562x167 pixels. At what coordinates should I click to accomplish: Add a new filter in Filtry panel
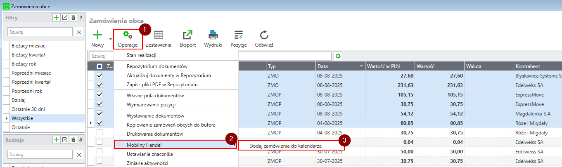(57, 17)
